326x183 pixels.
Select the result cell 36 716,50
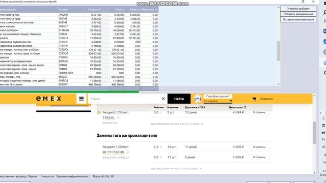coord(93,30)
